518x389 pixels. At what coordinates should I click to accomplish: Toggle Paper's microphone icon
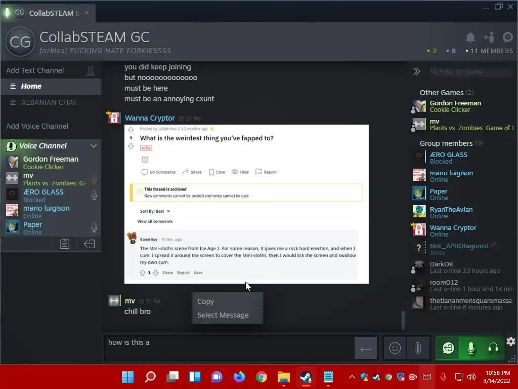point(94,227)
